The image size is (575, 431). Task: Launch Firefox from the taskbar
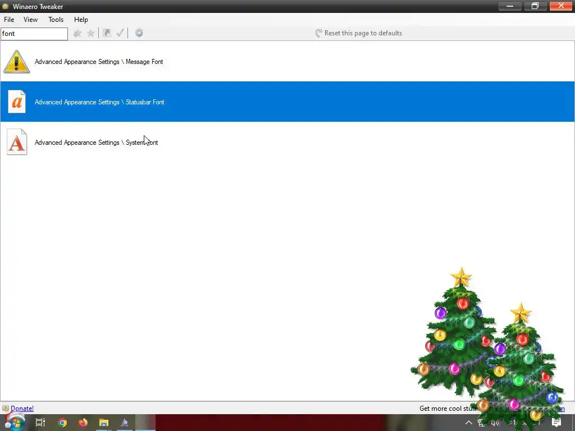tap(83, 423)
